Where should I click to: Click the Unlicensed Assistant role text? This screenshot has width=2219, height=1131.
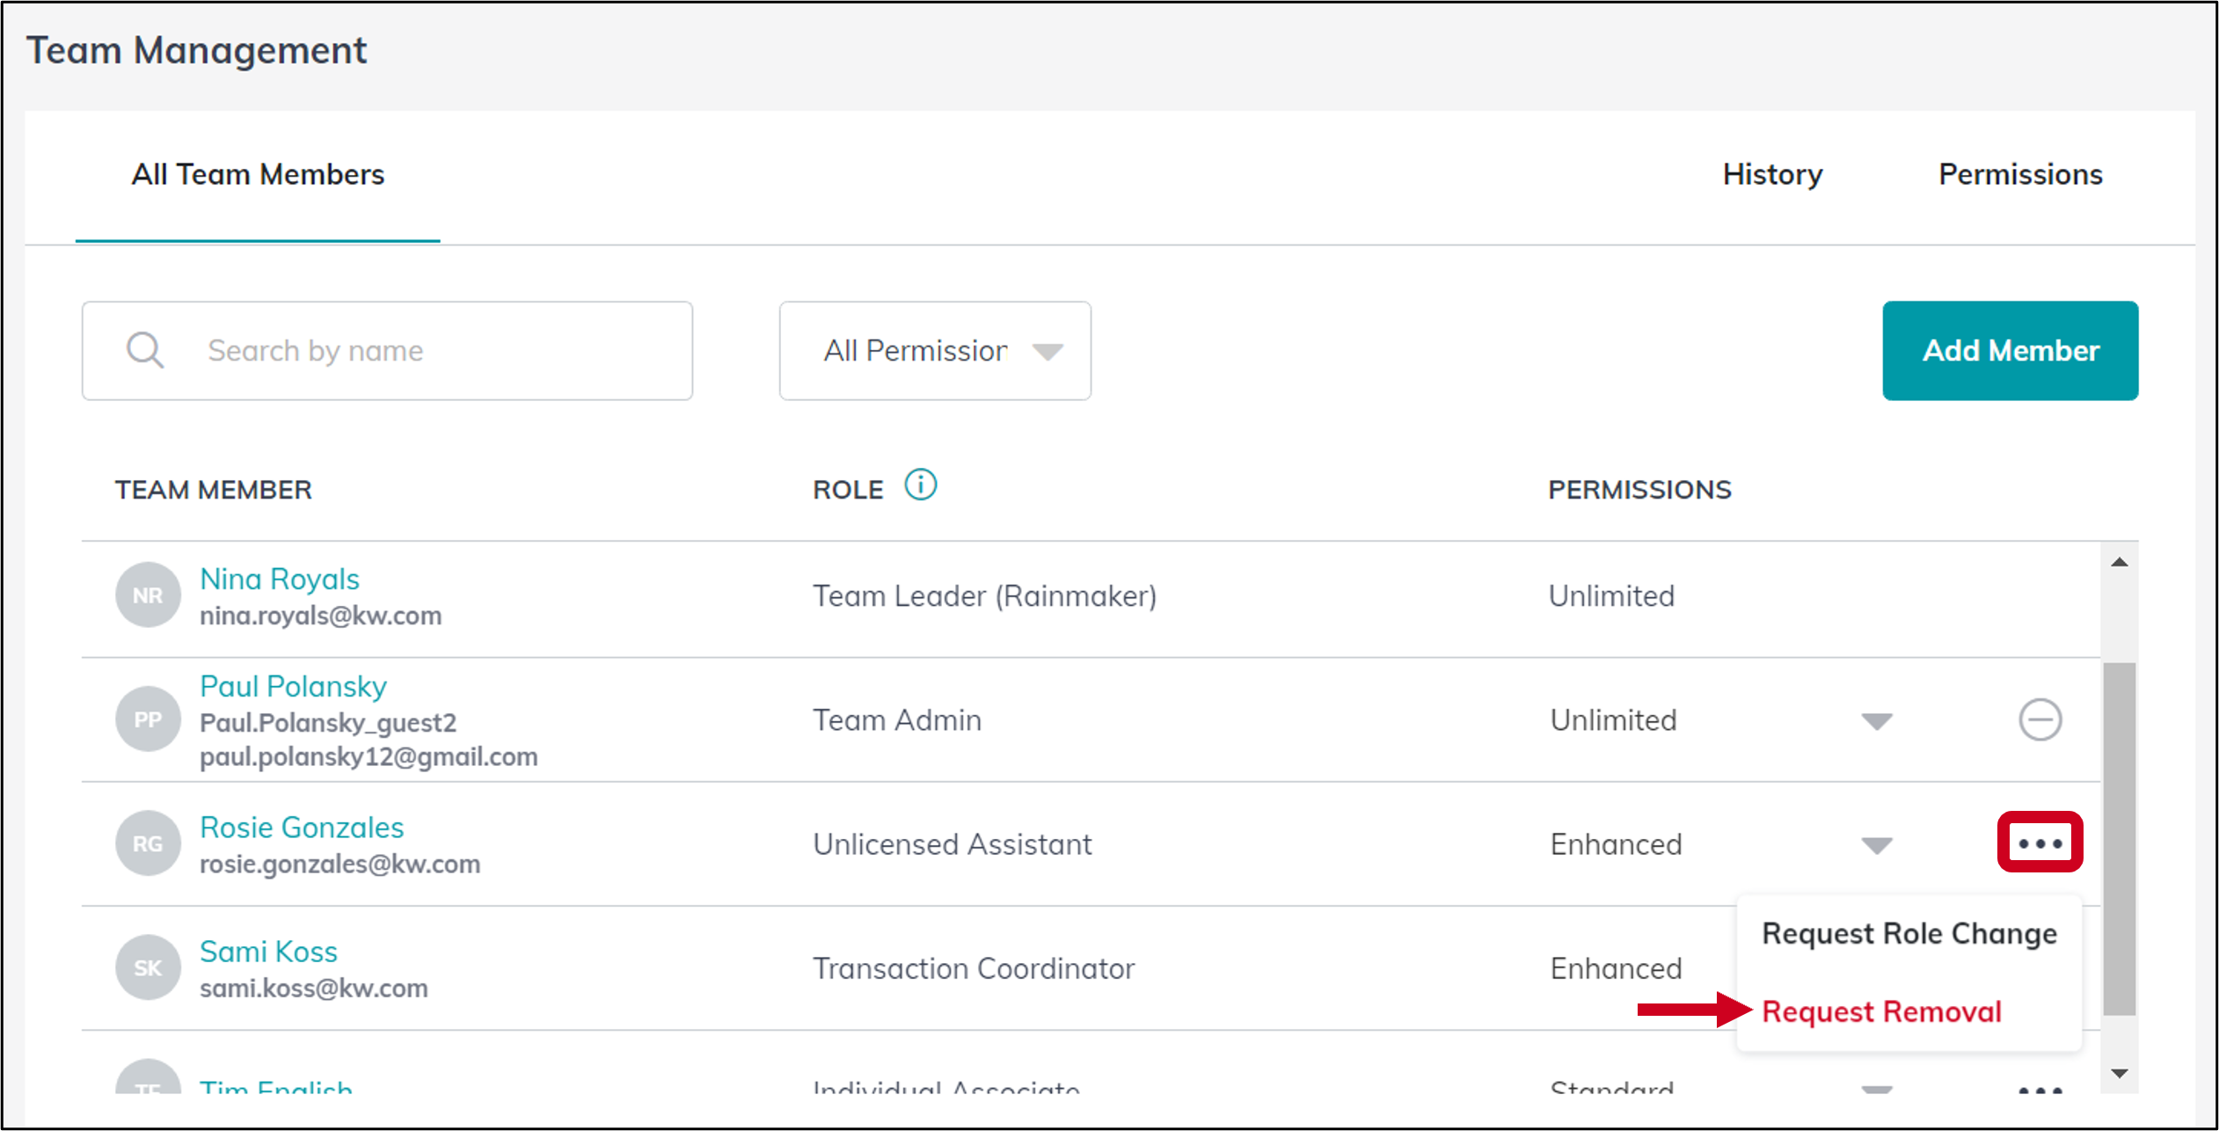pos(952,844)
